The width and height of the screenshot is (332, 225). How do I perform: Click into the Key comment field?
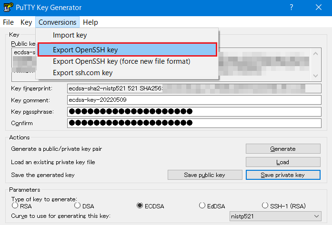click(x=194, y=100)
